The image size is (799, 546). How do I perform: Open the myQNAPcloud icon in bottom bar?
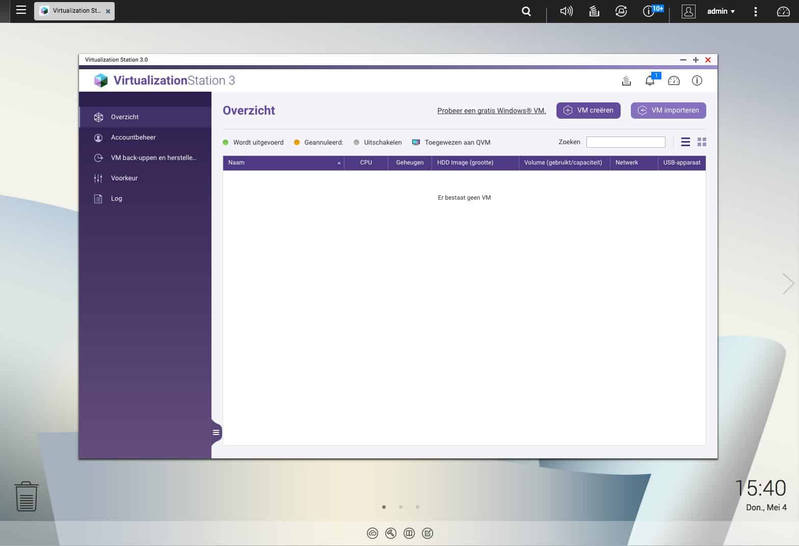tap(372, 533)
